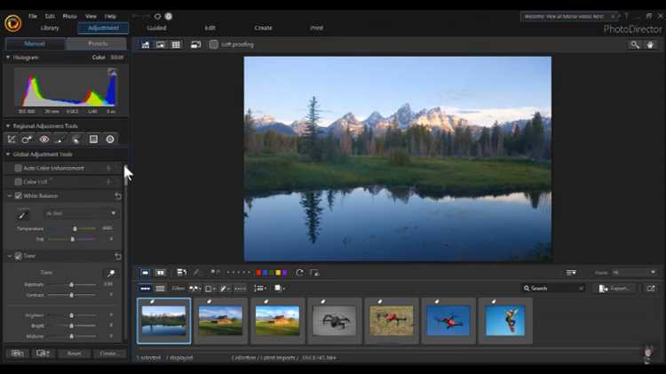Click the Export button

[614, 289]
